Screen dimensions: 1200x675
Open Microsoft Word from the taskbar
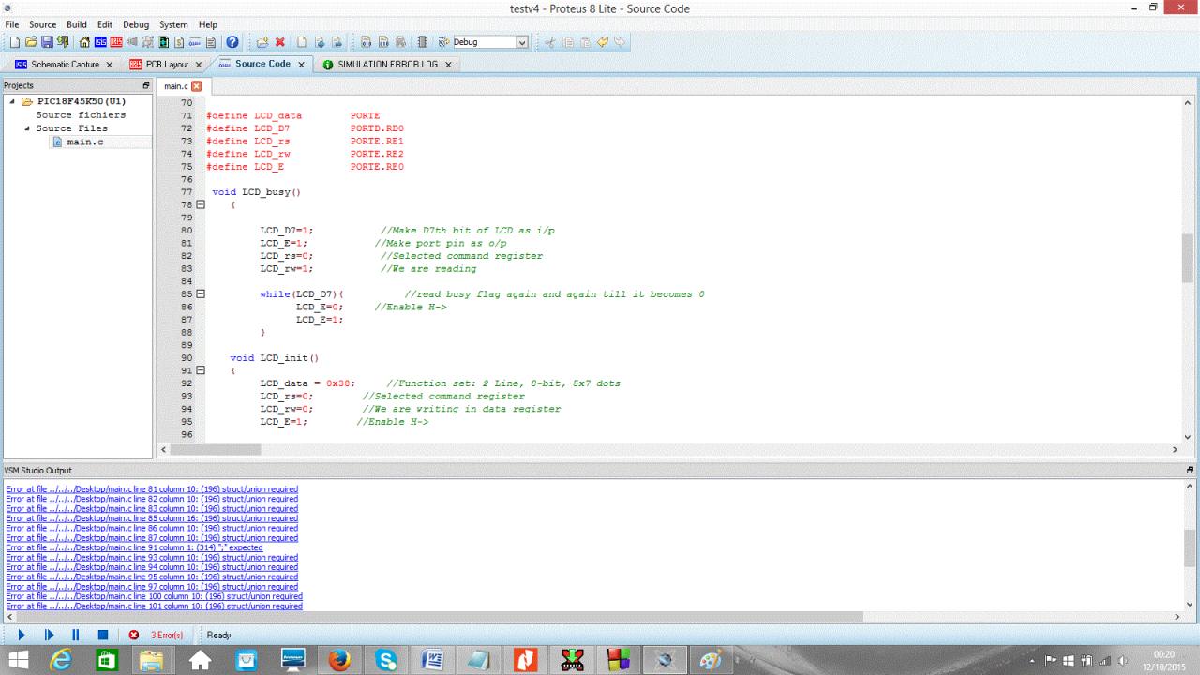point(432,660)
